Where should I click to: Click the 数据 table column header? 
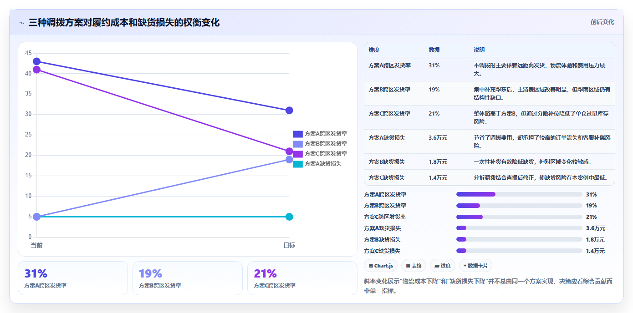click(x=434, y=50)
